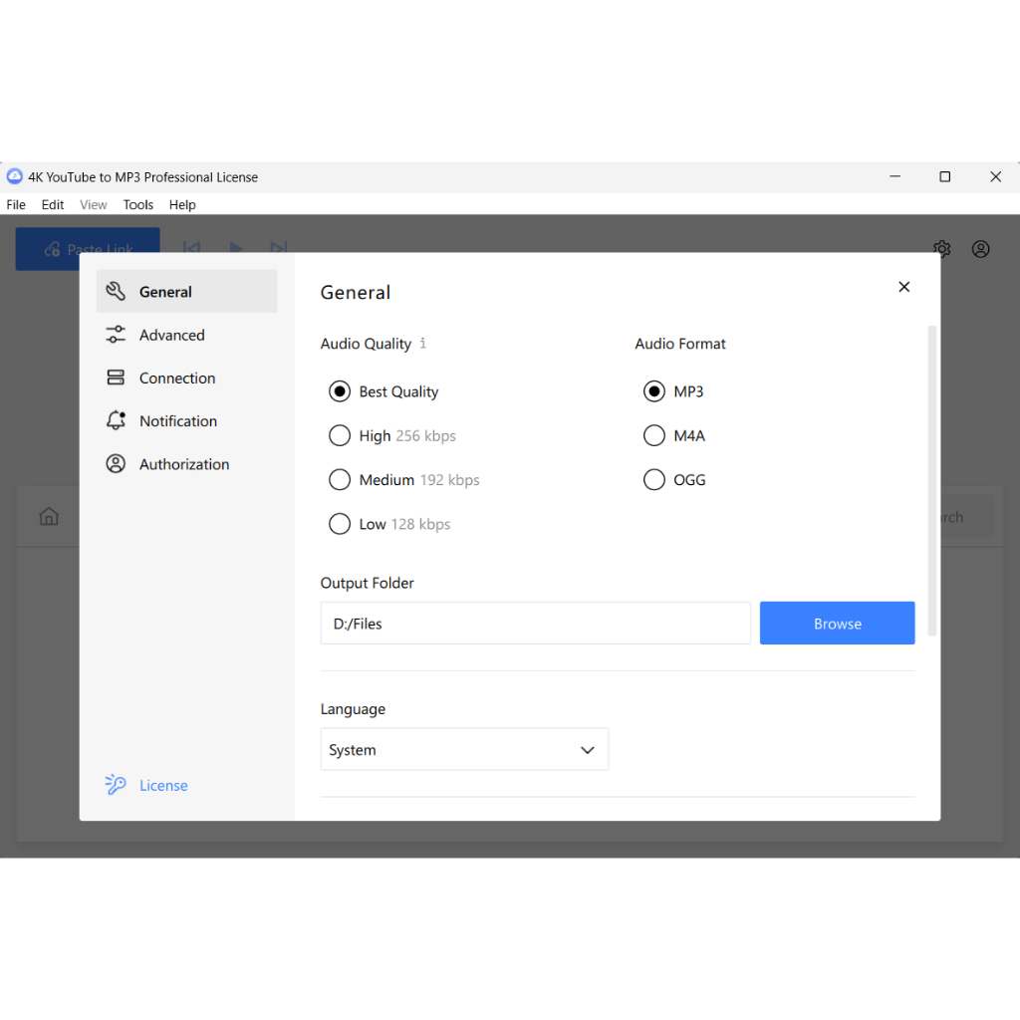
Task: Open Advanced settings via sliders icon
Action: pos(116,335)
